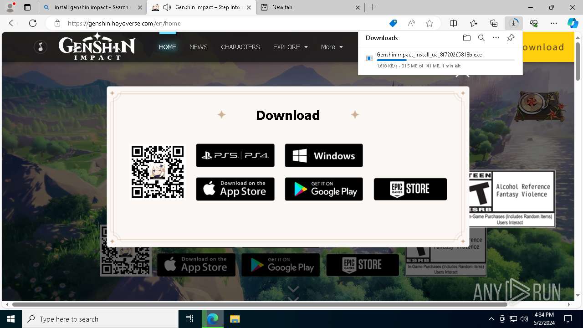Open Edge Settings and more menu
Image resolution: width=583 pixels, height=328 pixels.
point(554,23)
